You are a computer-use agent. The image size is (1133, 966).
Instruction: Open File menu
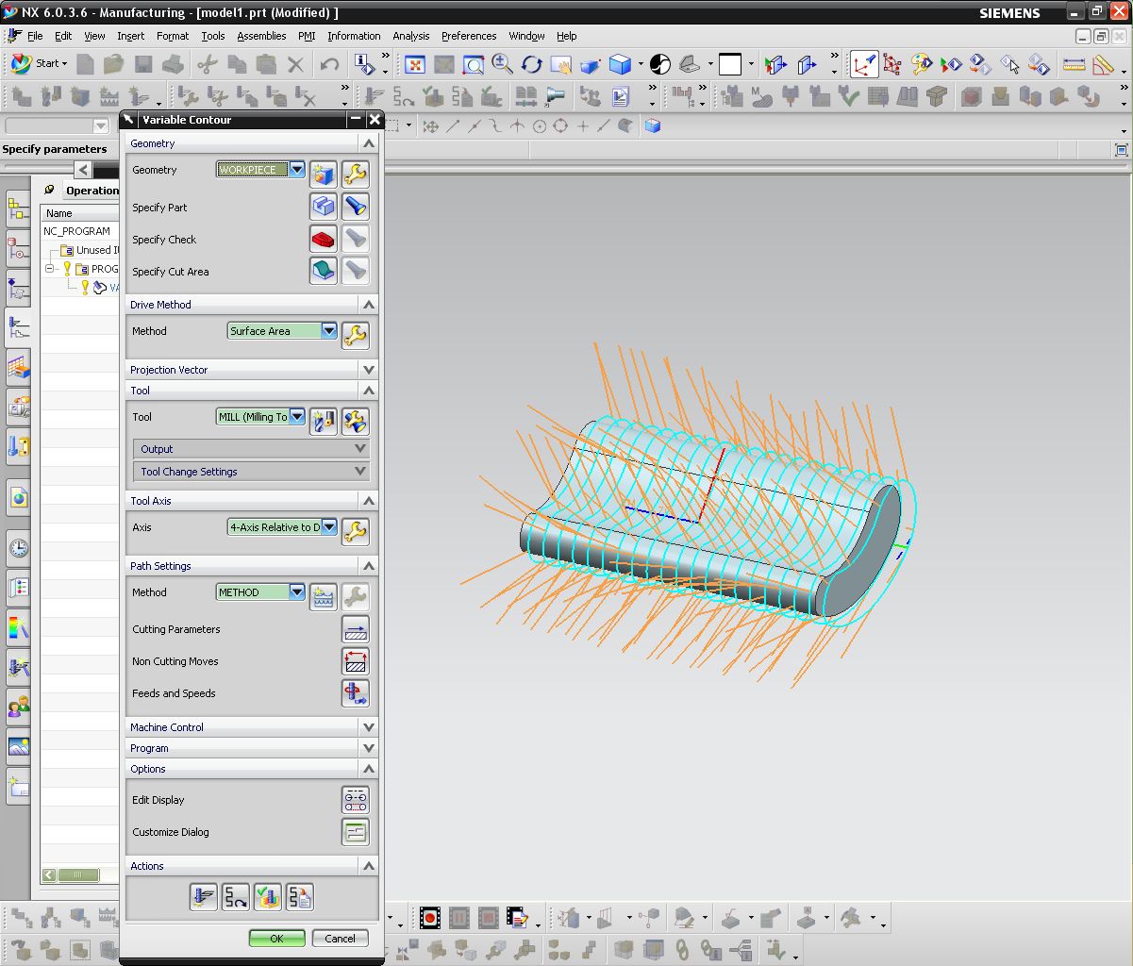click(x=35, y=36)
